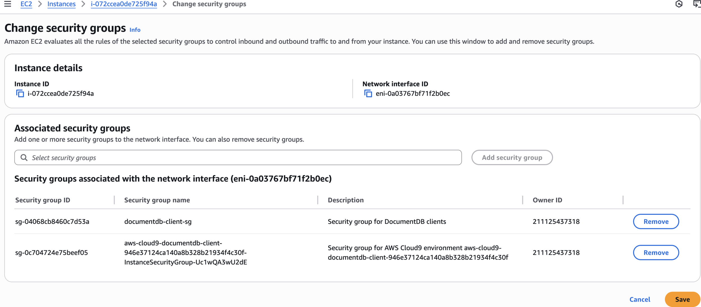701x307 pixels.
Task: Remove the documentdb-client-sg security group
Action: [x=656, y=222]
